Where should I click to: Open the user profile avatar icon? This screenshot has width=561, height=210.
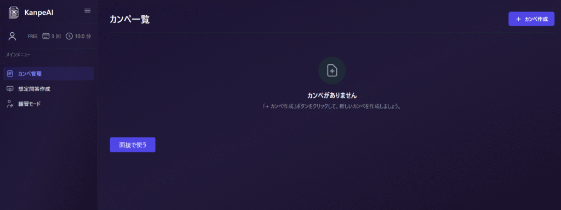point(13,36)
